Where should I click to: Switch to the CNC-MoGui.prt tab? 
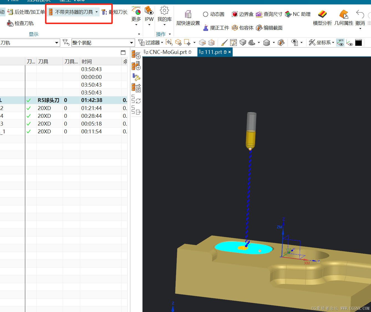click(x=168, y=52)
